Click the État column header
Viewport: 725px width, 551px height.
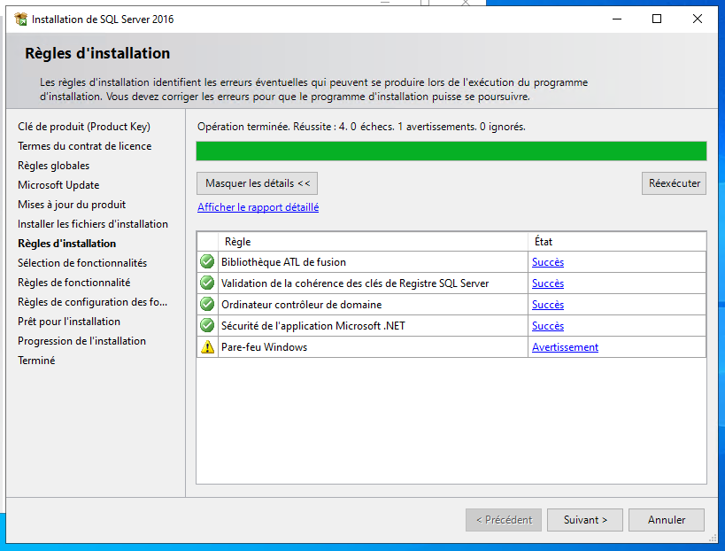pyautogui.click(x=617, y=242)
